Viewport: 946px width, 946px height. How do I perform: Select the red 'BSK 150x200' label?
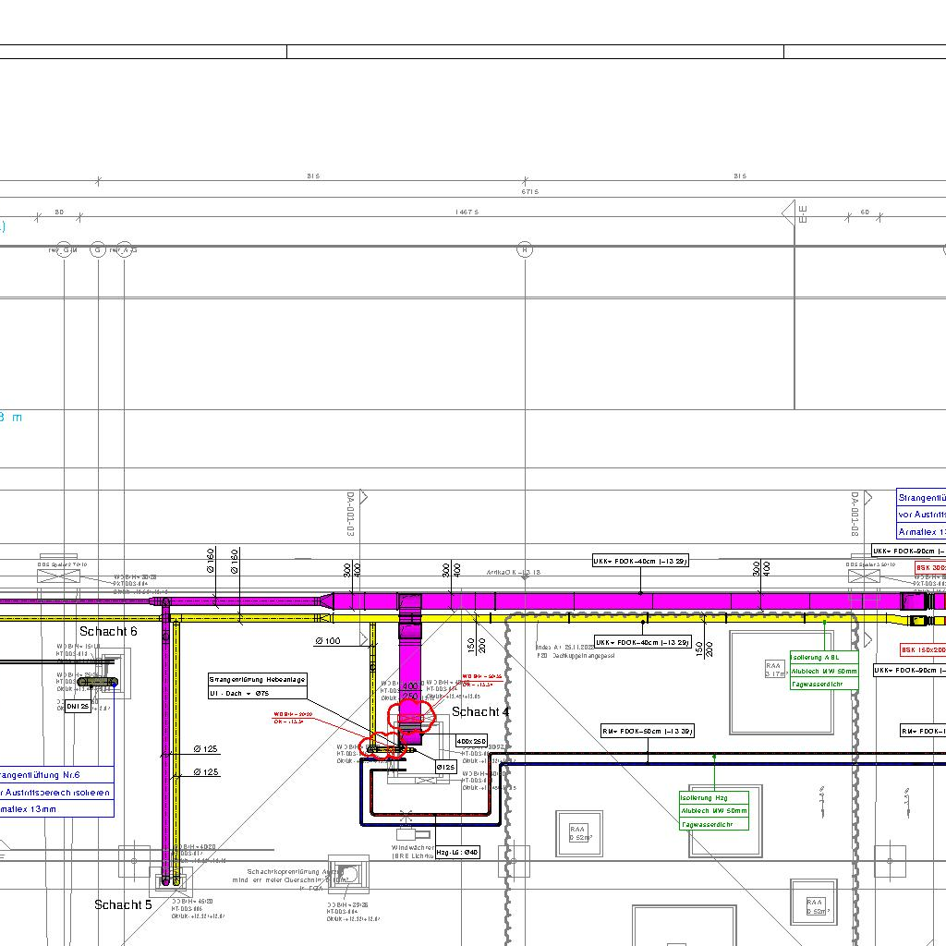(x=923, y=649)
